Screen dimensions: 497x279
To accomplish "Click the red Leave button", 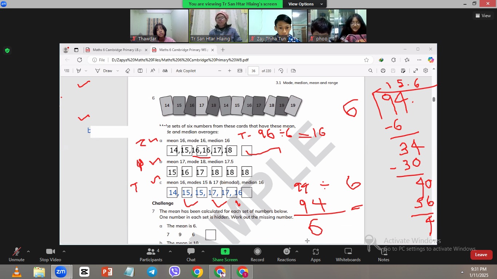I will click(481, 255).
